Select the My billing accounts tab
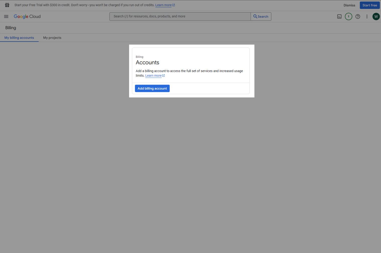This screenshot has width=381, height=253. click(x=19, y=38)
